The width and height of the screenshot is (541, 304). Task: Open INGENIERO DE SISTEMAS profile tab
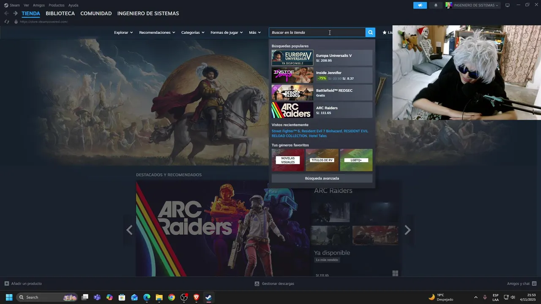point(148,14)
